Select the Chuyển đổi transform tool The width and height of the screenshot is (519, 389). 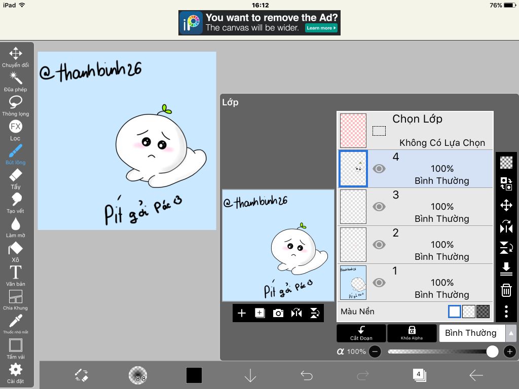point(16,57)
